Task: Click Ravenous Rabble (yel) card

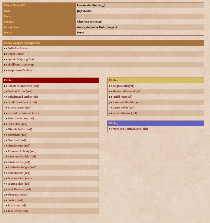Action: pos(127,102)
